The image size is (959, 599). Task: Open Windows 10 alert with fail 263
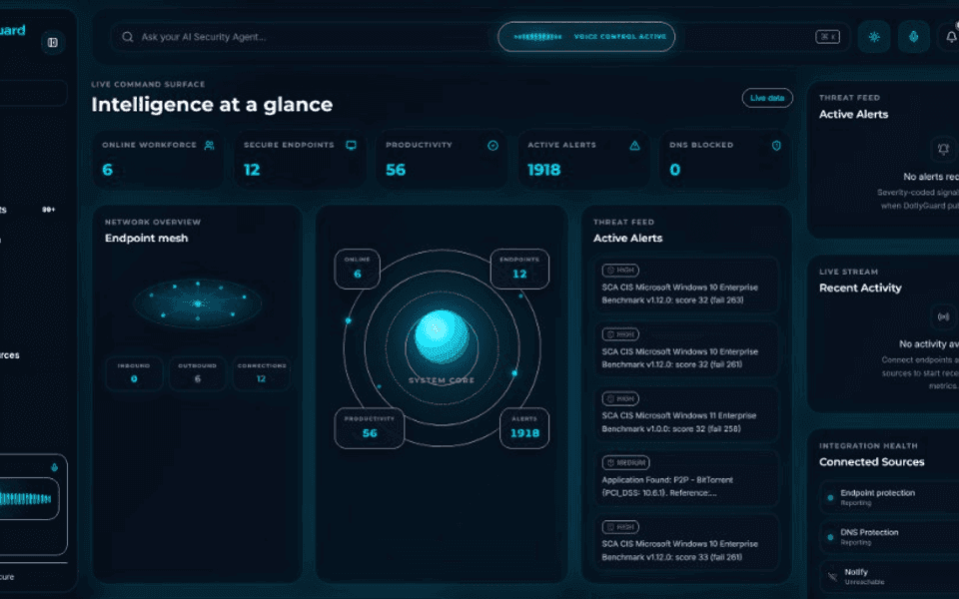[686, 286]
